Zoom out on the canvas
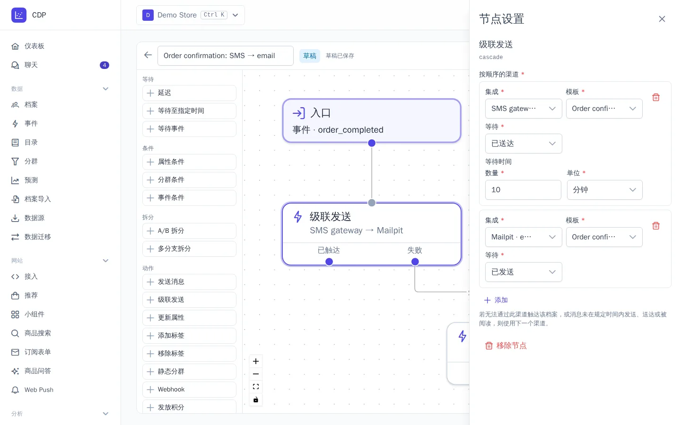The image size is (681, 425). click(x=256, y=374)
